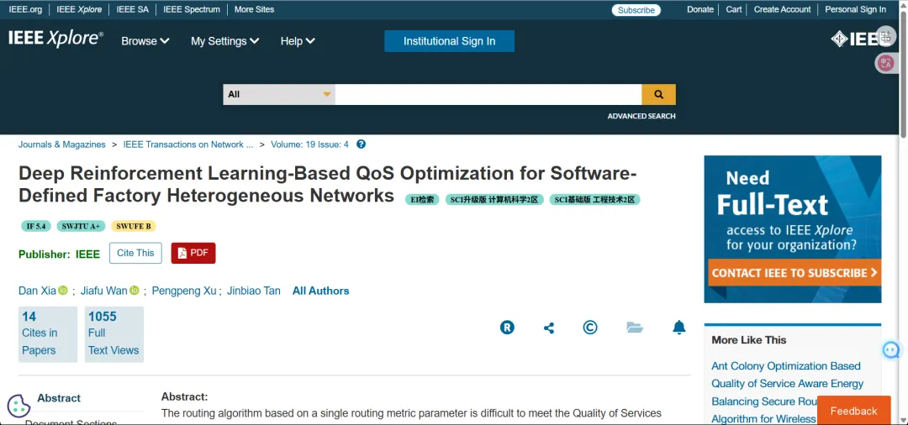Click the SWJTU A+ badge

click(x=81, y=226)
